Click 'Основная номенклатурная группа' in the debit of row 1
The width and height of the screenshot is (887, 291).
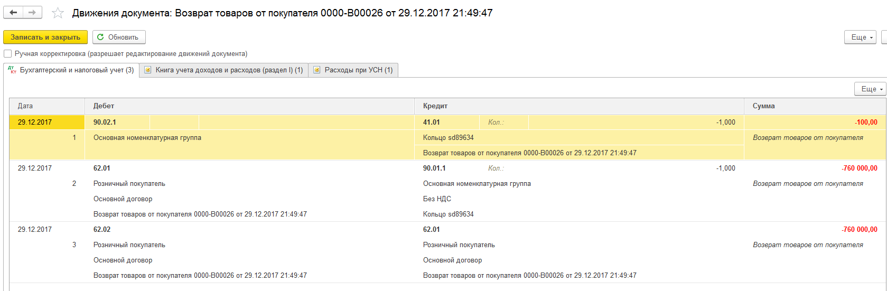[147, 137]
